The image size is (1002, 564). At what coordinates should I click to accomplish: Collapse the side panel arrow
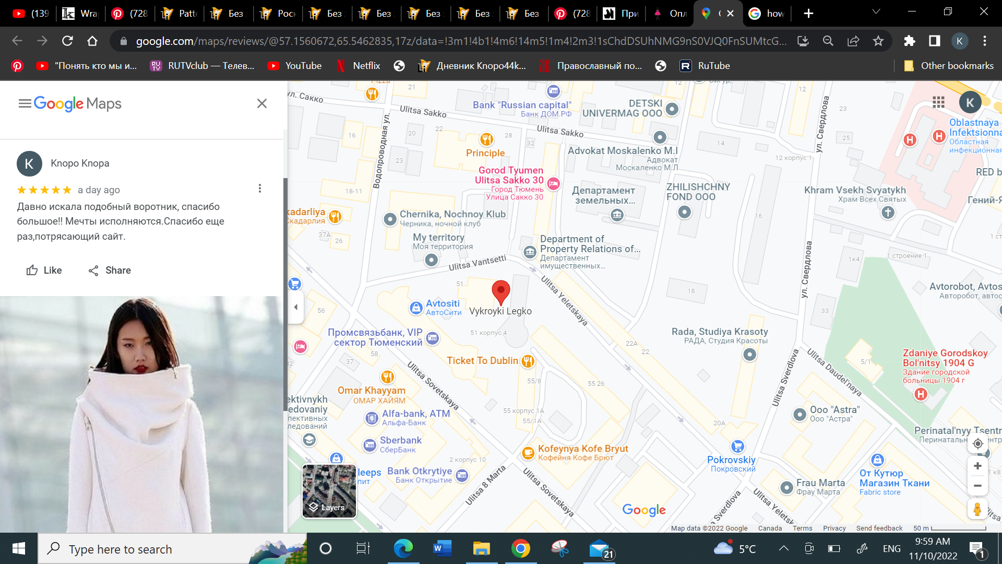click(x=295, y=307)
